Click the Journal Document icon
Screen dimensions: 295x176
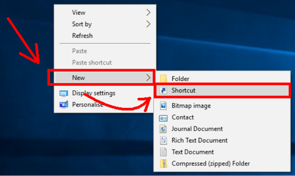click(163, 129)
